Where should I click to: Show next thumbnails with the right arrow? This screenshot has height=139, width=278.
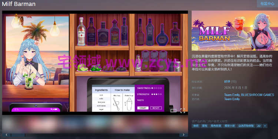click(183, 135)
